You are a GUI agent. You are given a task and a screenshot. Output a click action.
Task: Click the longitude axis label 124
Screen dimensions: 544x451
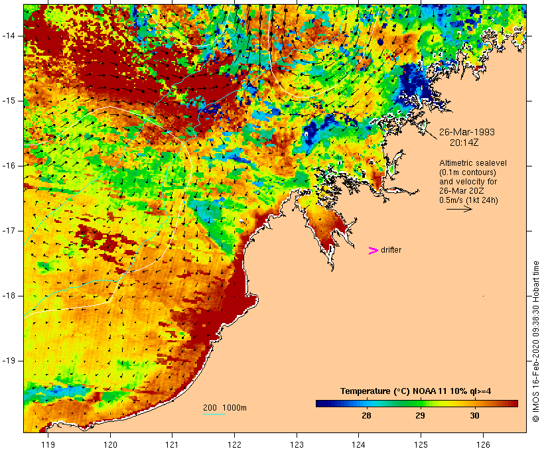(x=358, y=445)
